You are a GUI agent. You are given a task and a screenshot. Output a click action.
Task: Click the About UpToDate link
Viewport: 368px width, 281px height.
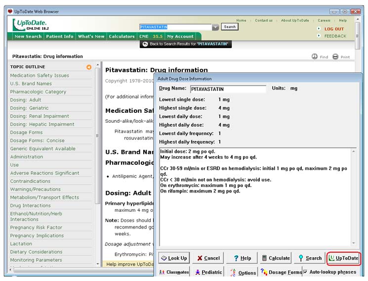pyautogui.click(x=295, y=20)
